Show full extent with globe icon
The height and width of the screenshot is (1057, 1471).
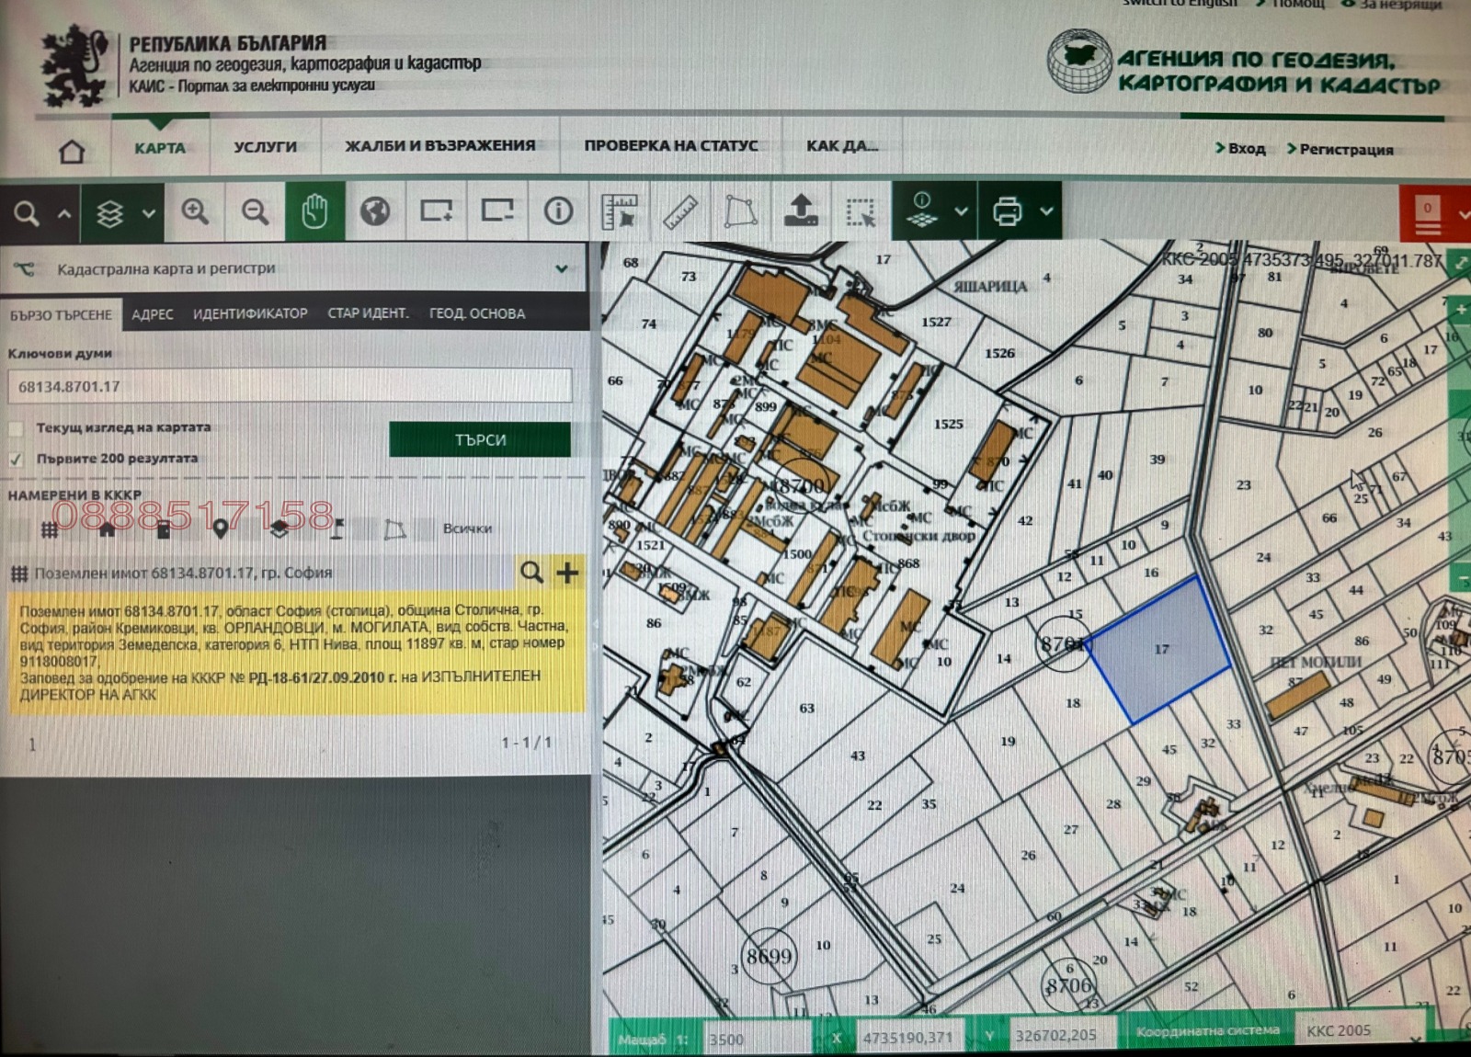(x=375, y=212)
